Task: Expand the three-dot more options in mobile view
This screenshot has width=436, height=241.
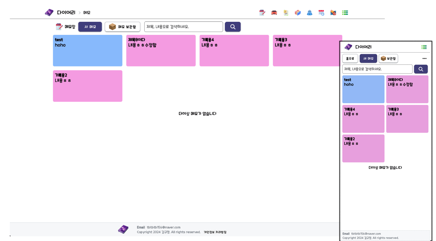Action: coord(424,59)
